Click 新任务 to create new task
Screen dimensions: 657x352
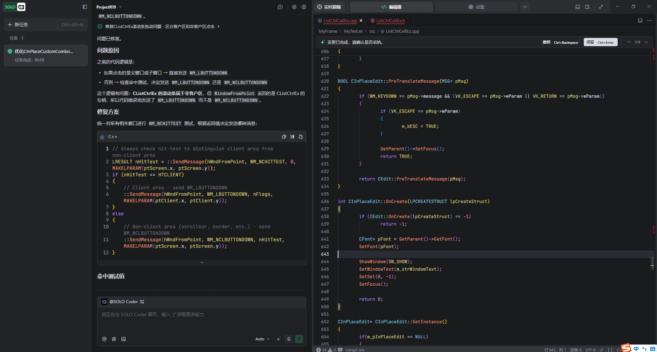click(46, 25)
